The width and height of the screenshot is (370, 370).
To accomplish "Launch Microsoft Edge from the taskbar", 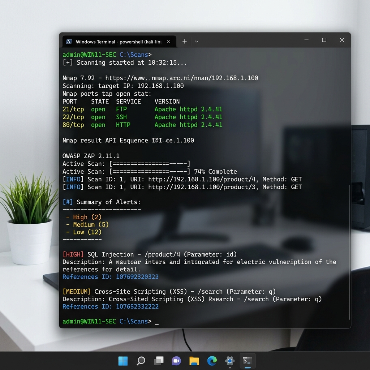I will [212, 361].
